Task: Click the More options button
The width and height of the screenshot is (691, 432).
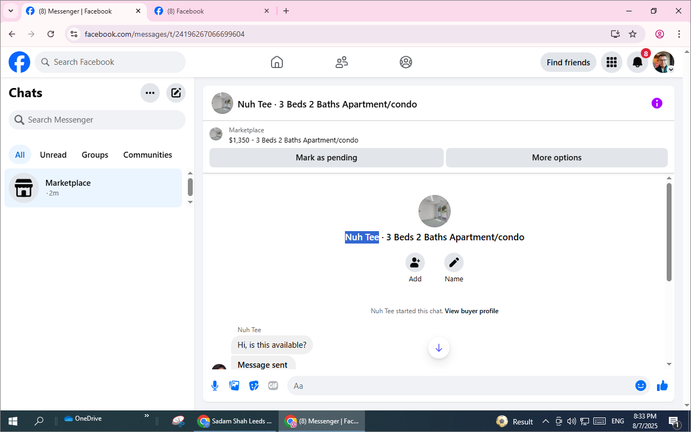Action: click(x=557, y=158)
